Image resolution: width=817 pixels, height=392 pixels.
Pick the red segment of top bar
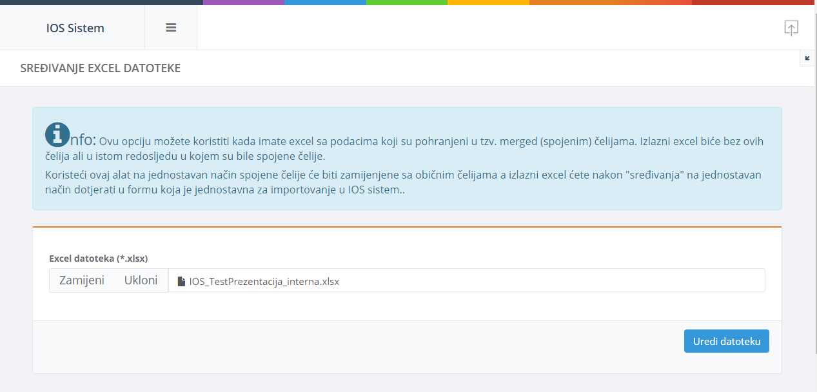pos(753,3)
